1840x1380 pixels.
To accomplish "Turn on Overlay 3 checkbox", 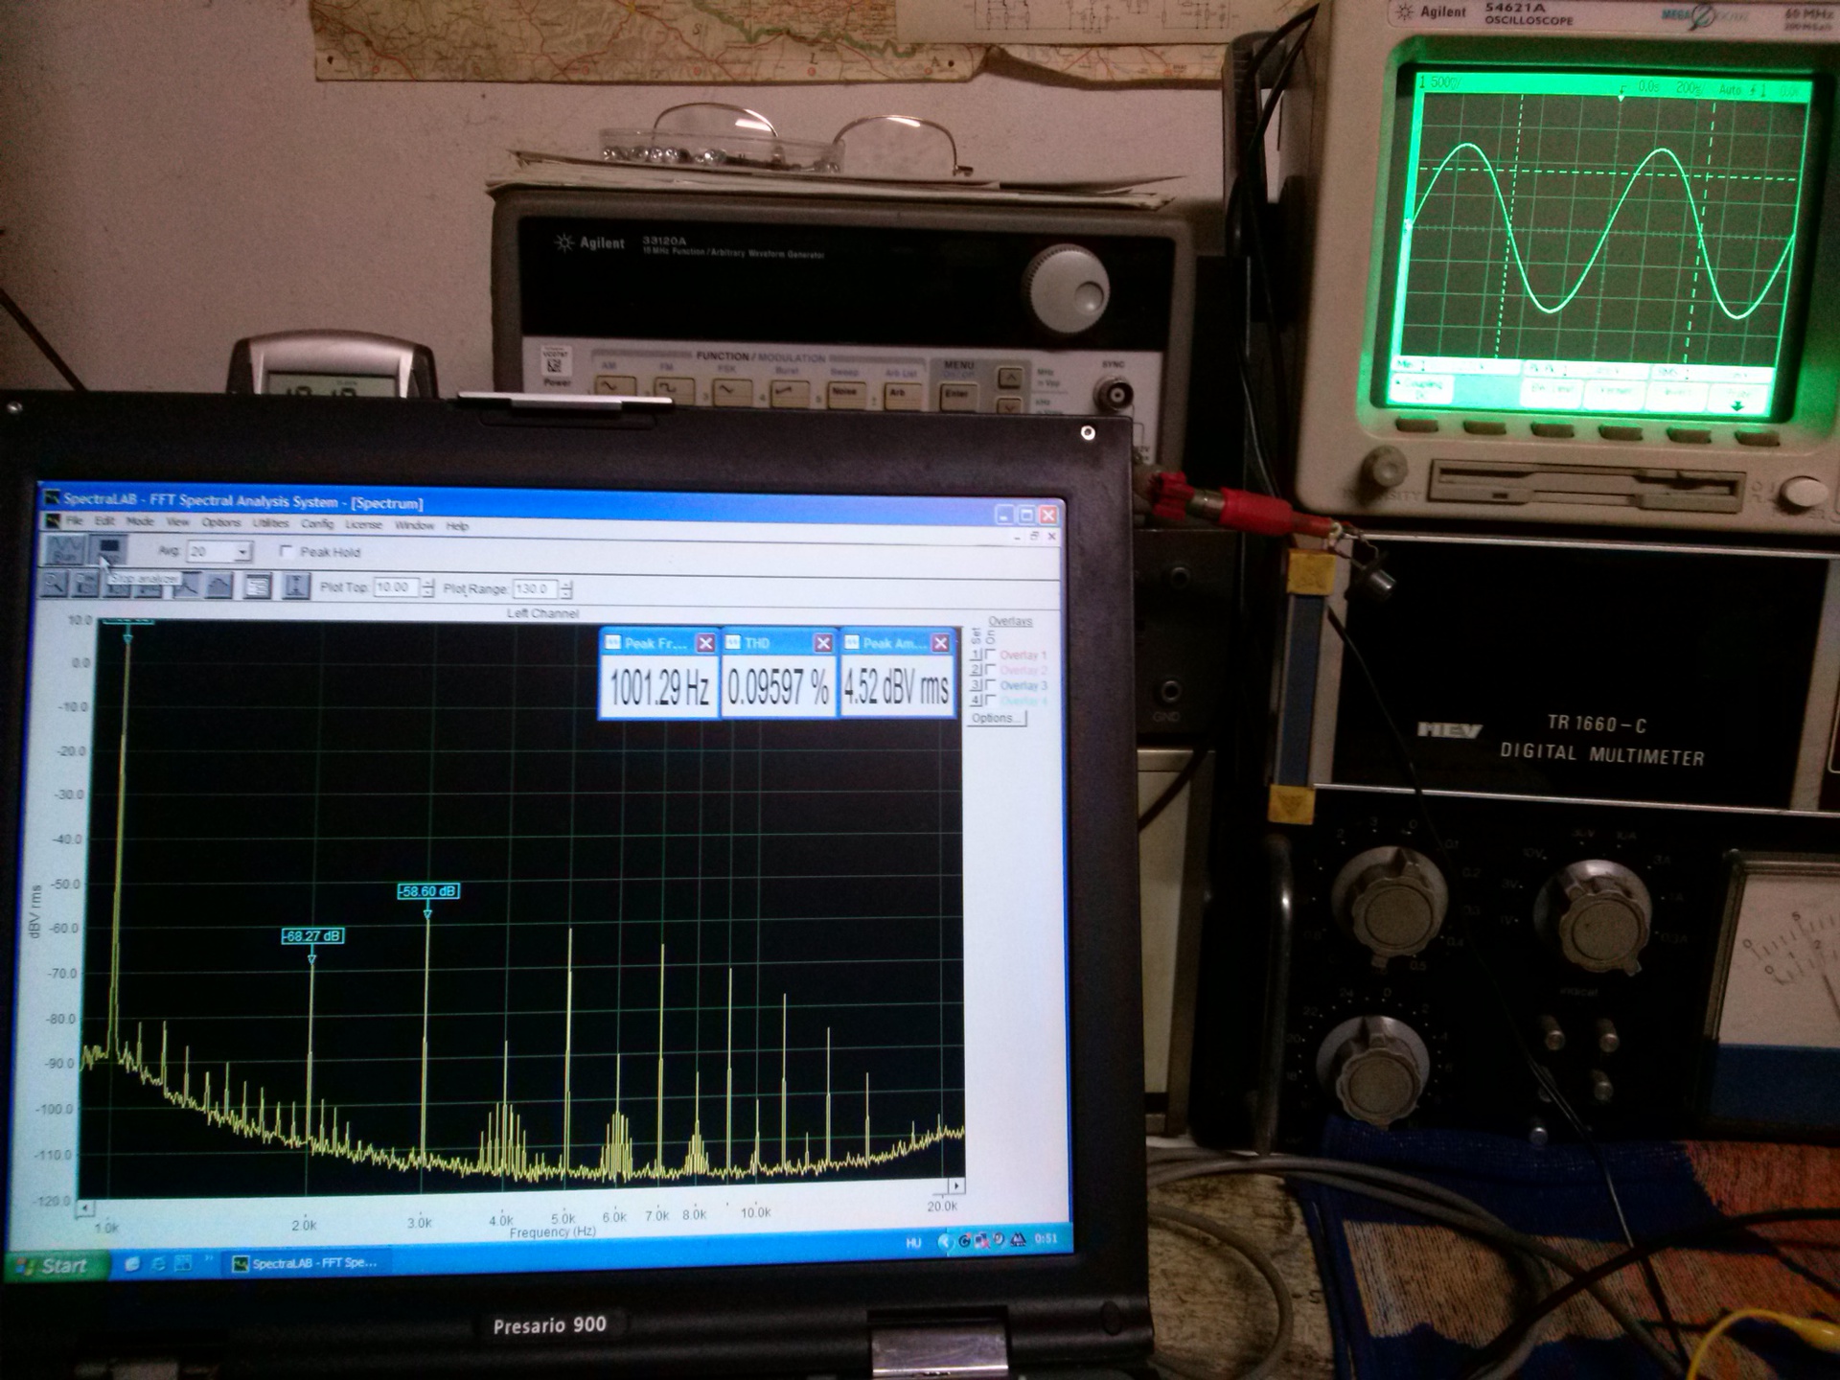I will pyautogui.click(x=990, y=684).
